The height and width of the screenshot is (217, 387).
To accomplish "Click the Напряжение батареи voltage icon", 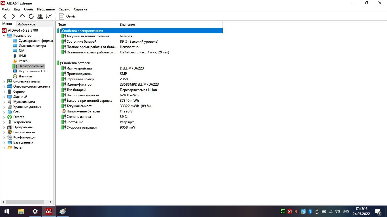I will 63,111.
